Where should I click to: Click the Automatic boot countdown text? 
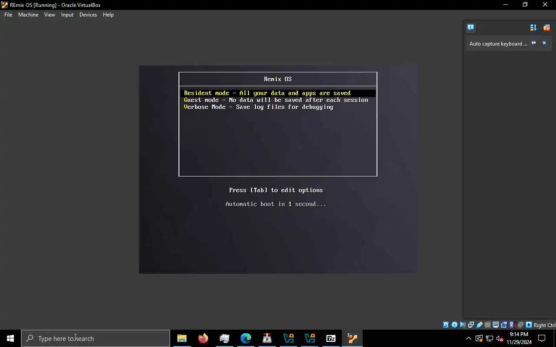point(276,204)
